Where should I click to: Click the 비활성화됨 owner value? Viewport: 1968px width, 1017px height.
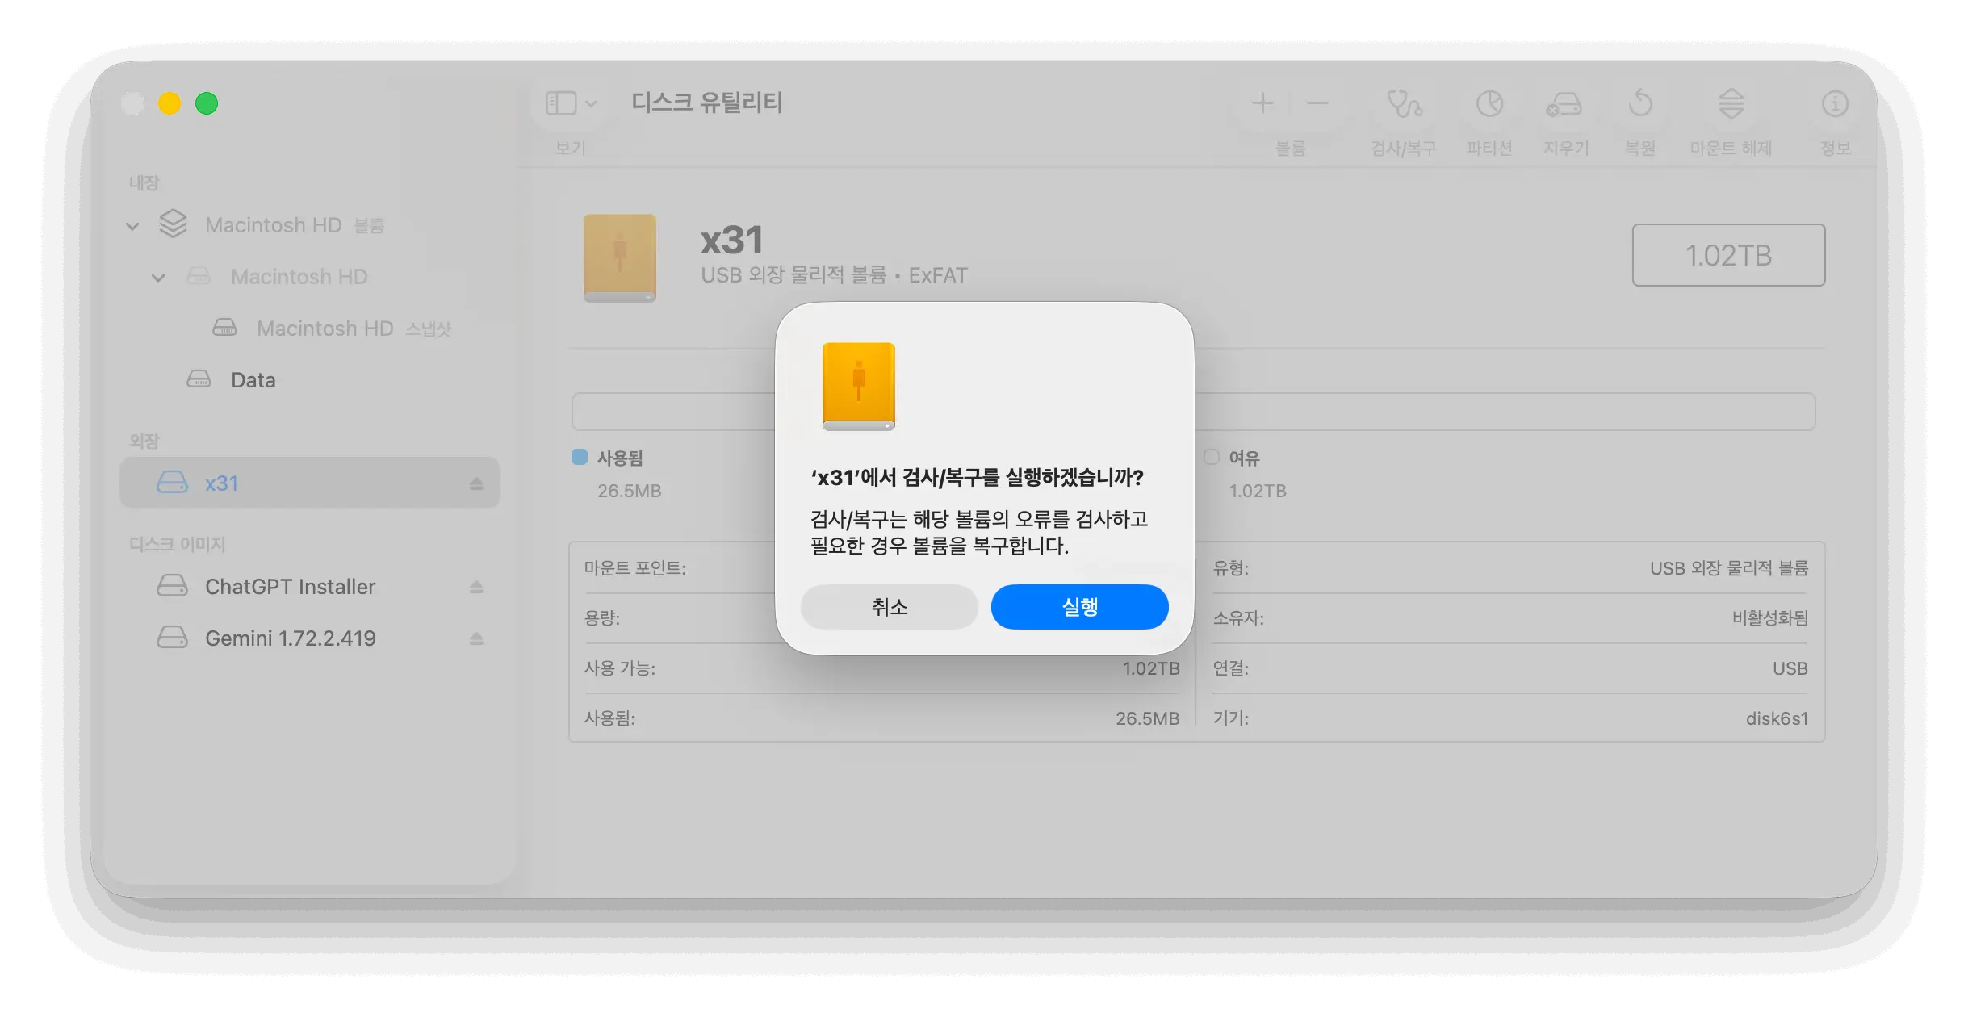[1769, 618]
